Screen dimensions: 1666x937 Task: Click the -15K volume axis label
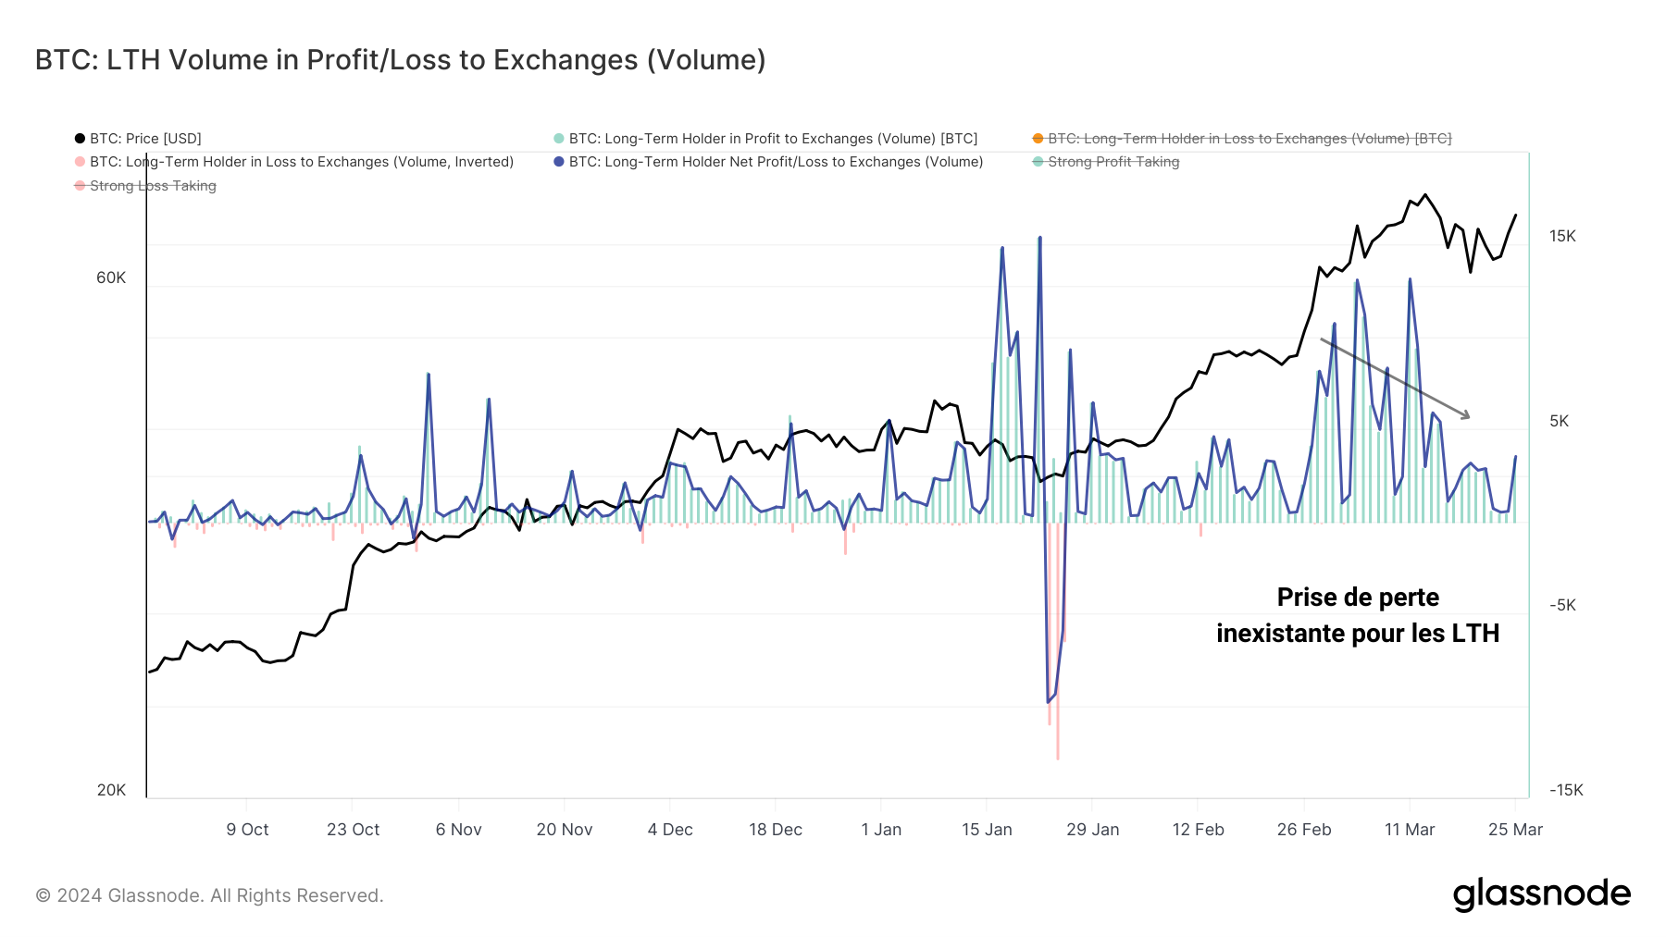point(1566,790)
